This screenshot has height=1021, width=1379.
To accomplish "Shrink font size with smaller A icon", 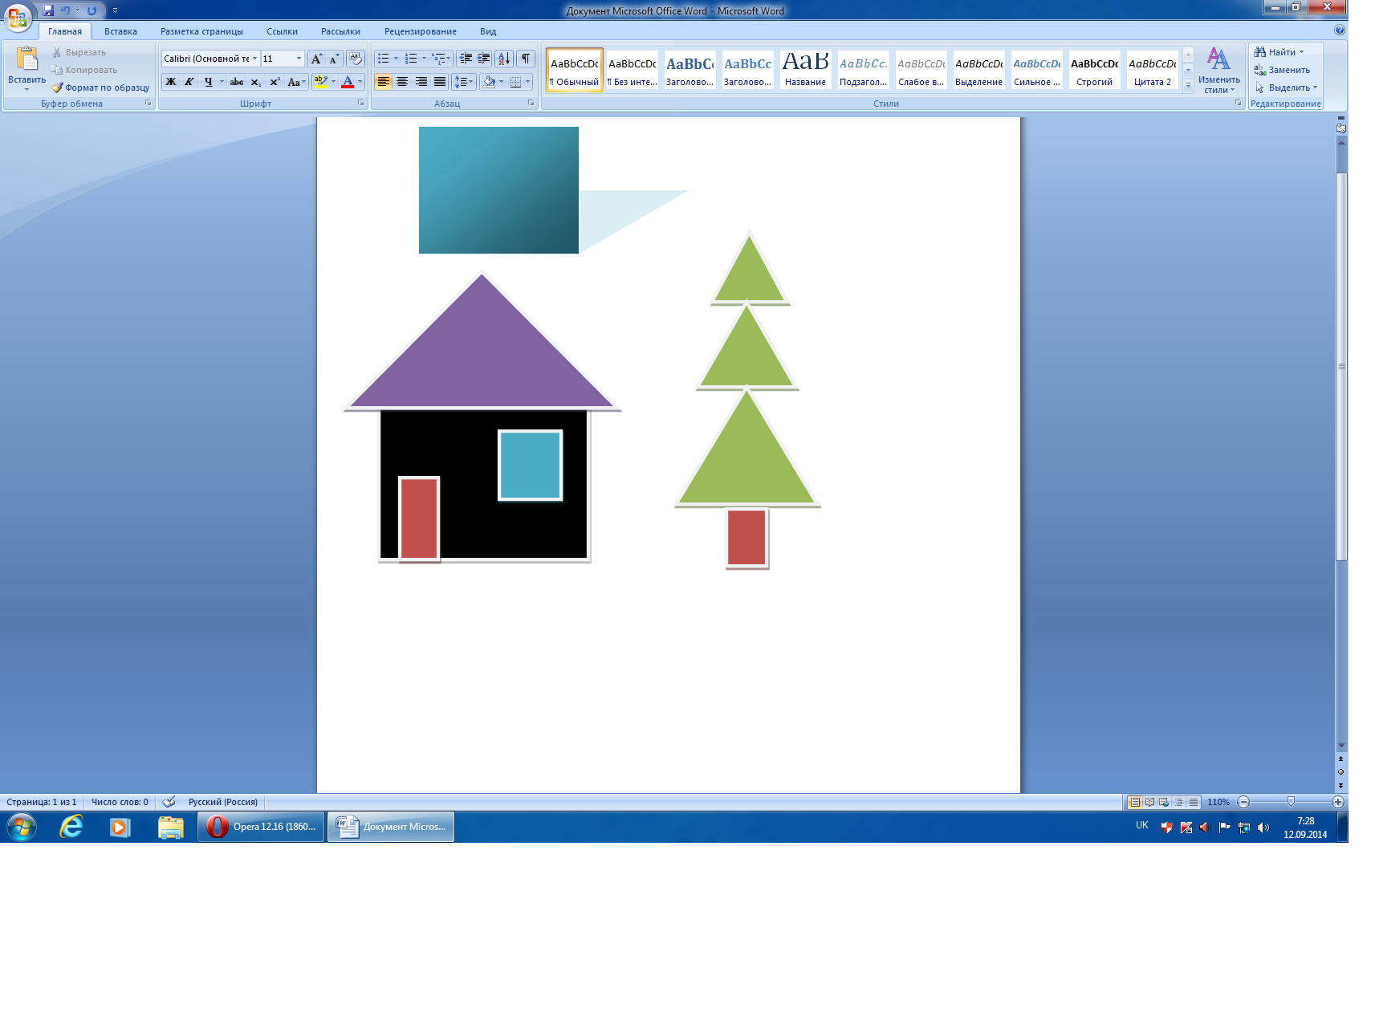I will click(x=334, y=59).
